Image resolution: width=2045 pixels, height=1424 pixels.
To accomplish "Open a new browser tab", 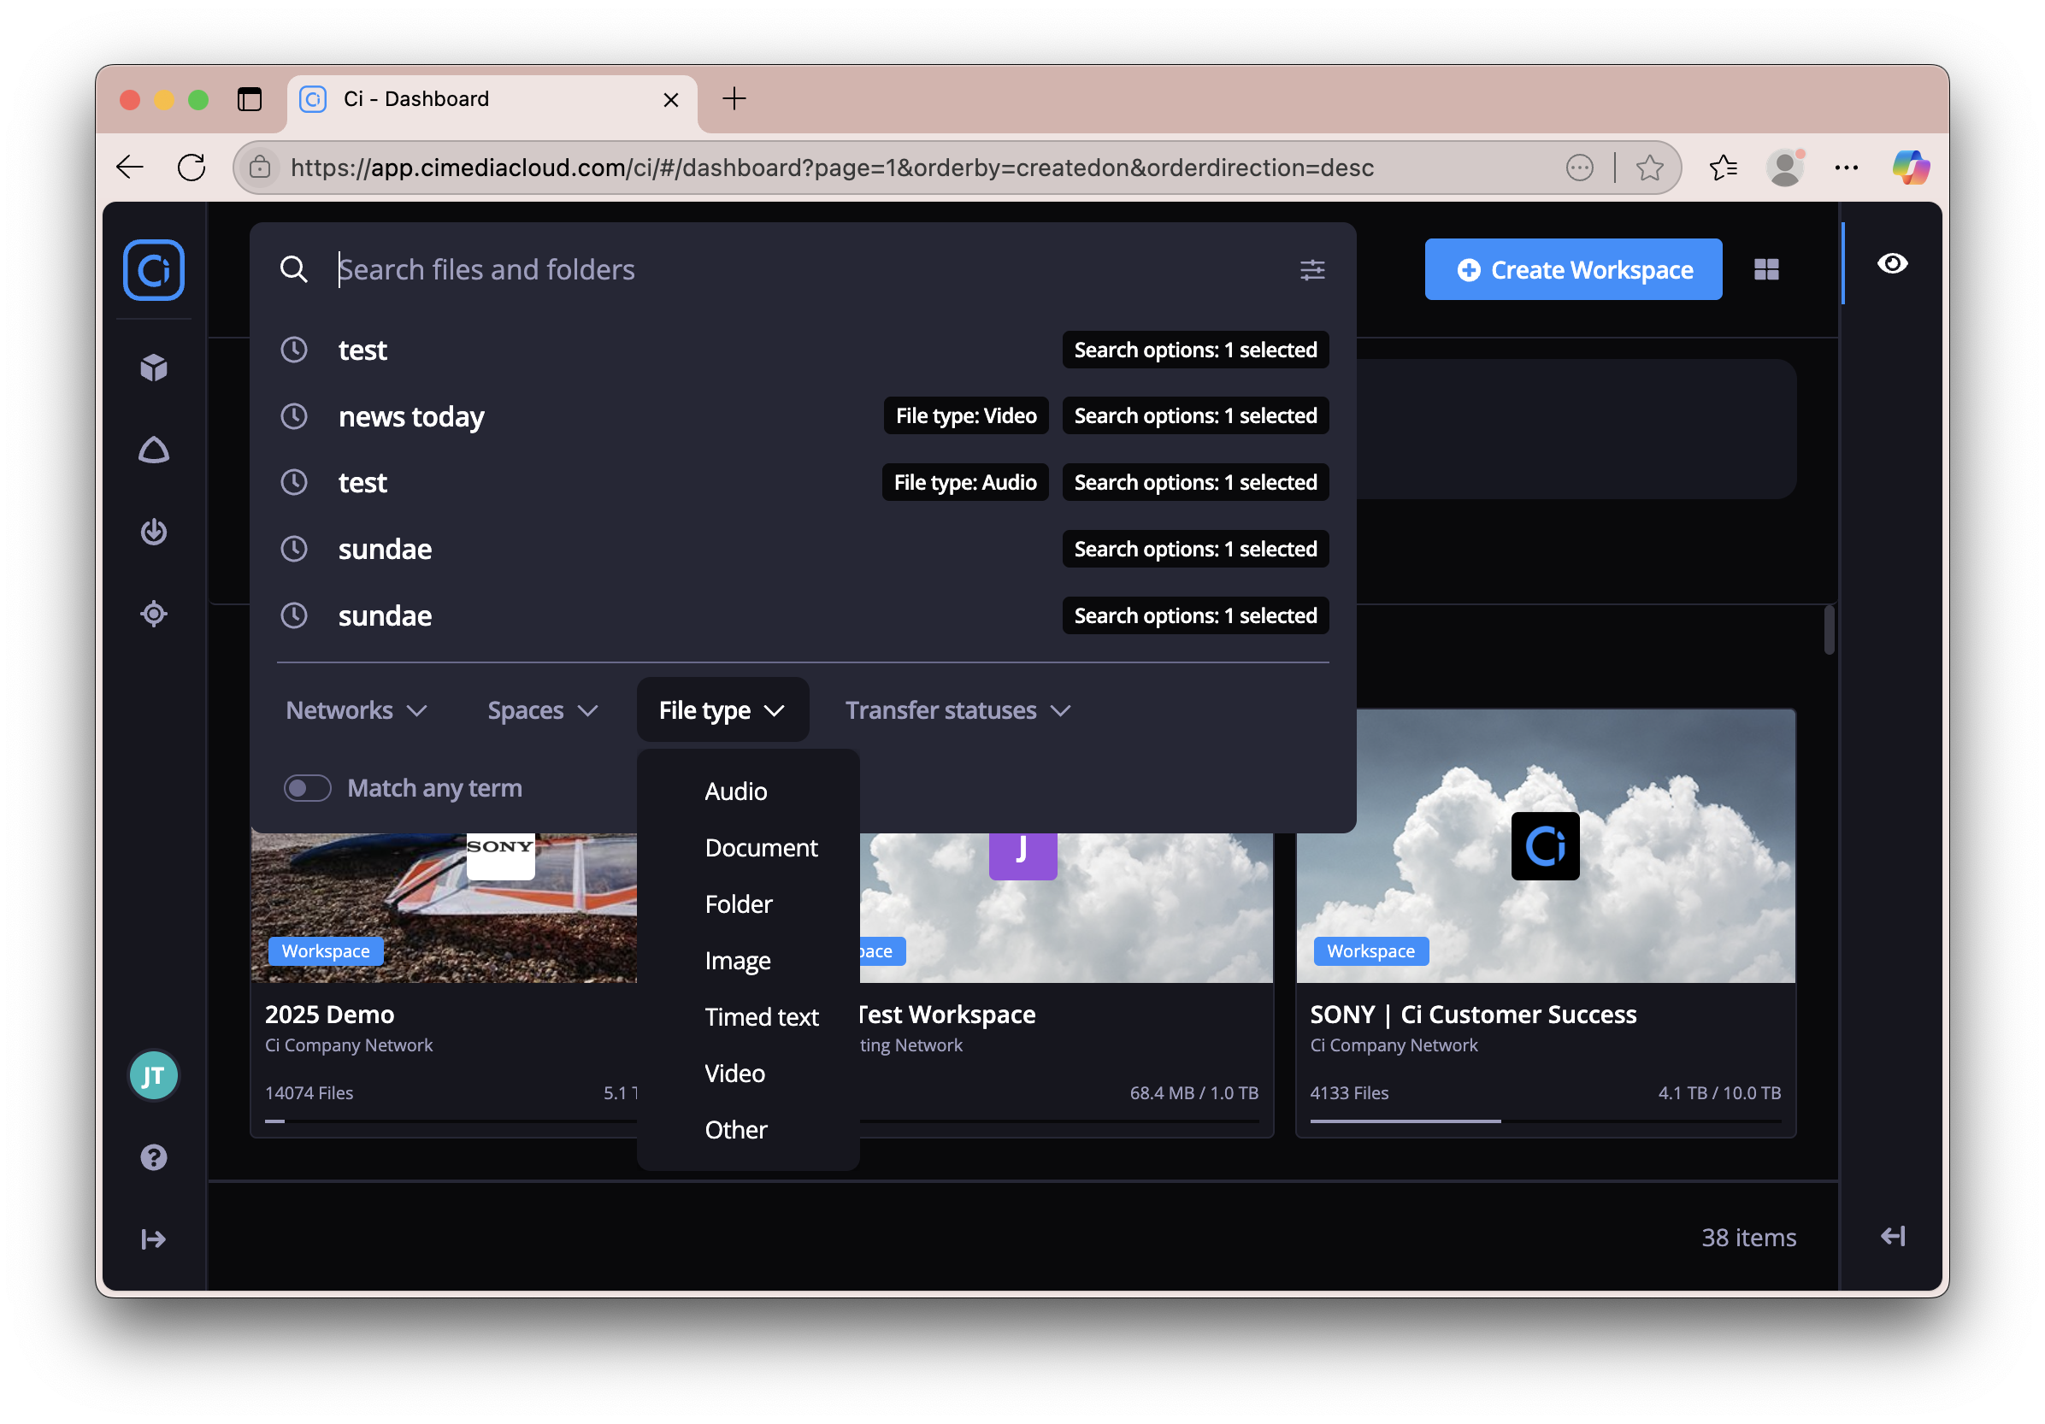I will (734, 99).
